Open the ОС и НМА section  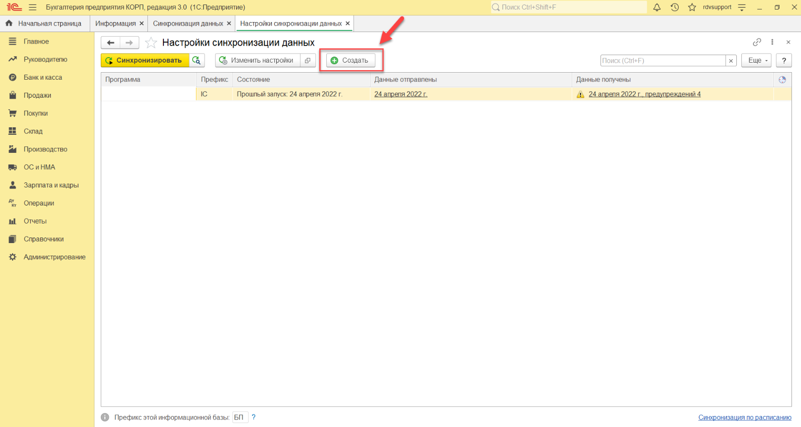point(47,167)
